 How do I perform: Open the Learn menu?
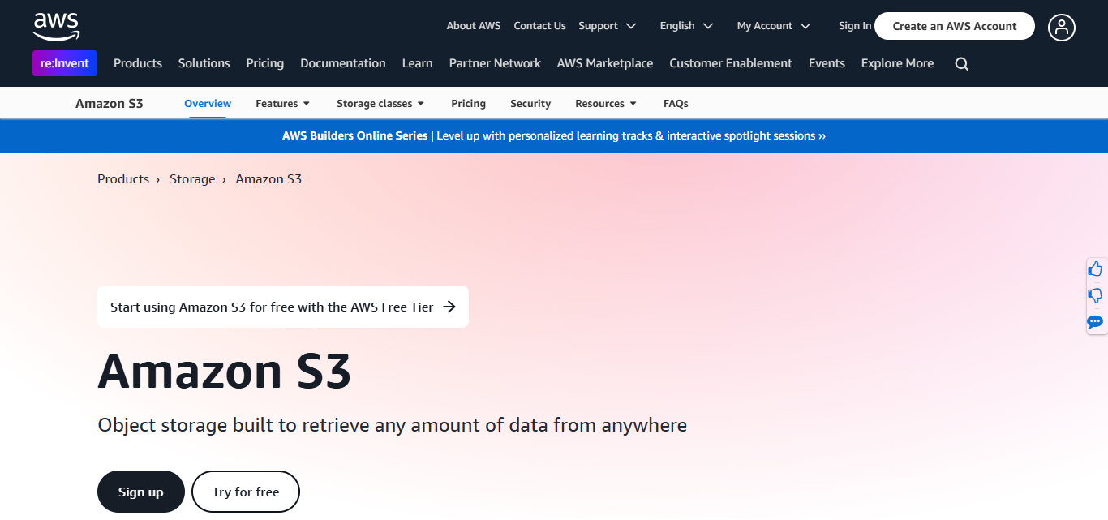(x=418, y=63)
